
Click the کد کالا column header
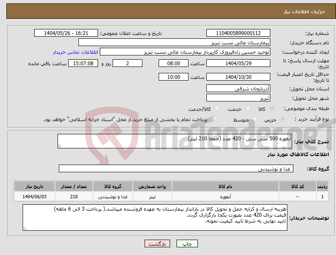click(298, 186)
